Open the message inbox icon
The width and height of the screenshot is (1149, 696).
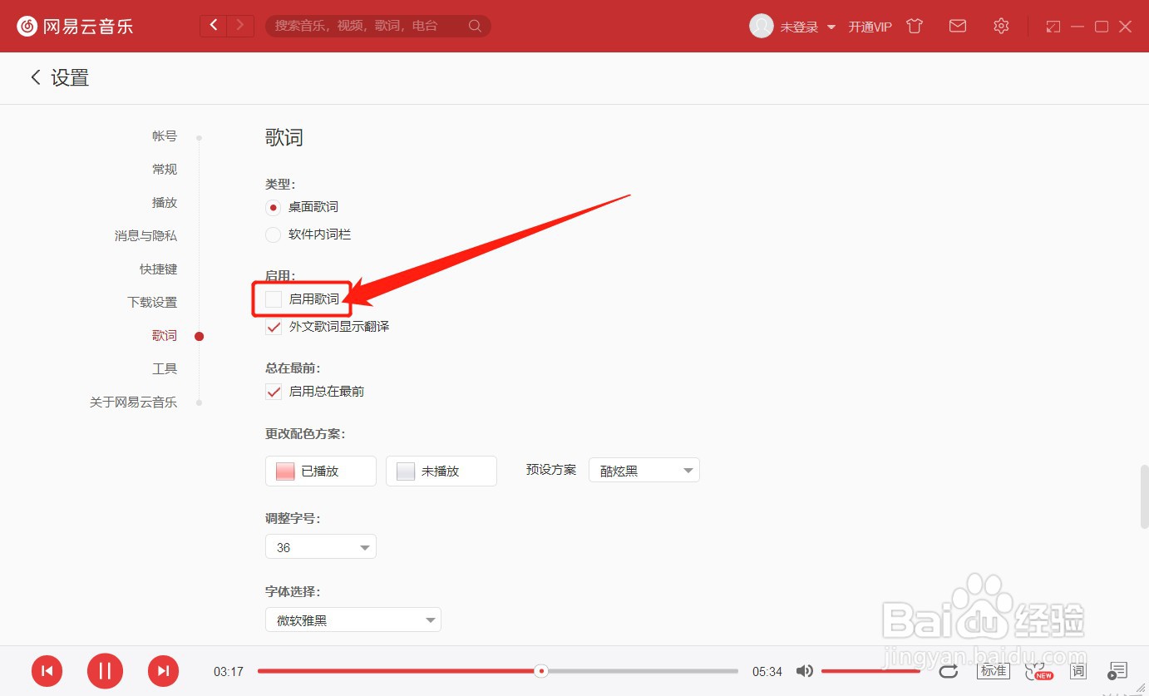click(x=957, y=26)
